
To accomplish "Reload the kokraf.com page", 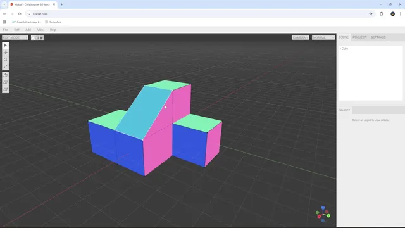I will [20, 14].
